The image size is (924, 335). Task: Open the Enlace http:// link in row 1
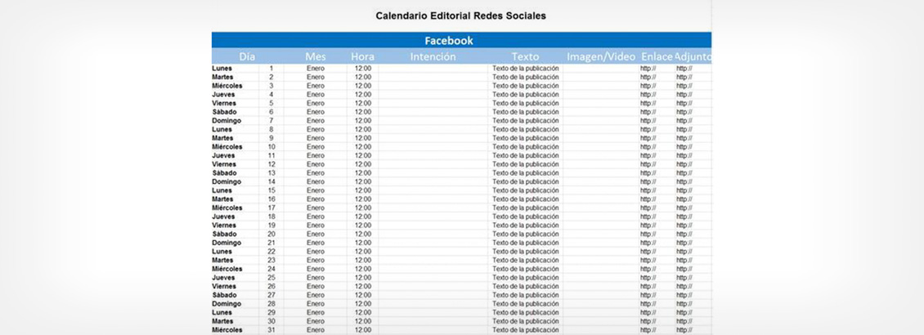click(648, 69)
